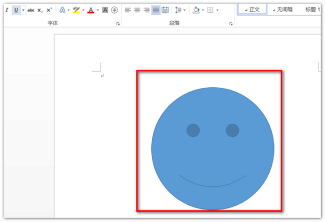
Task: Expand the borders dropdown arrow
Action: coord(218,10)
